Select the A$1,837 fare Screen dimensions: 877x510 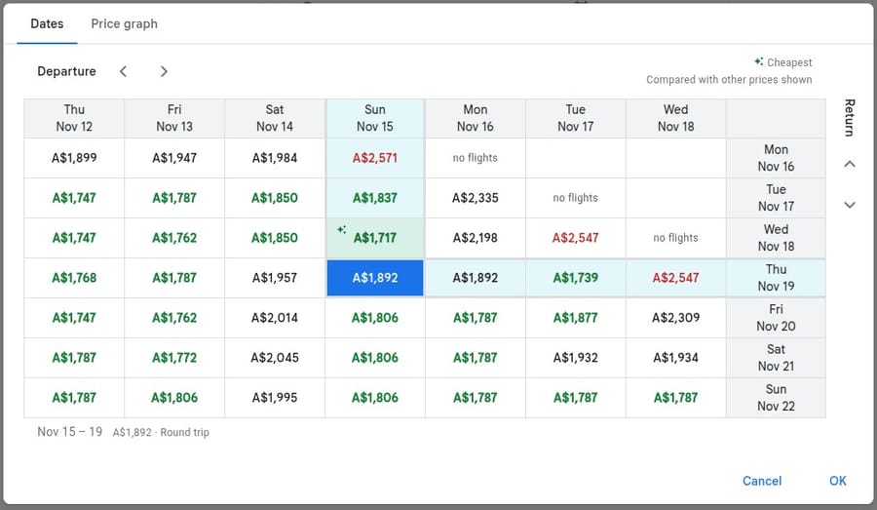point(375,198)
